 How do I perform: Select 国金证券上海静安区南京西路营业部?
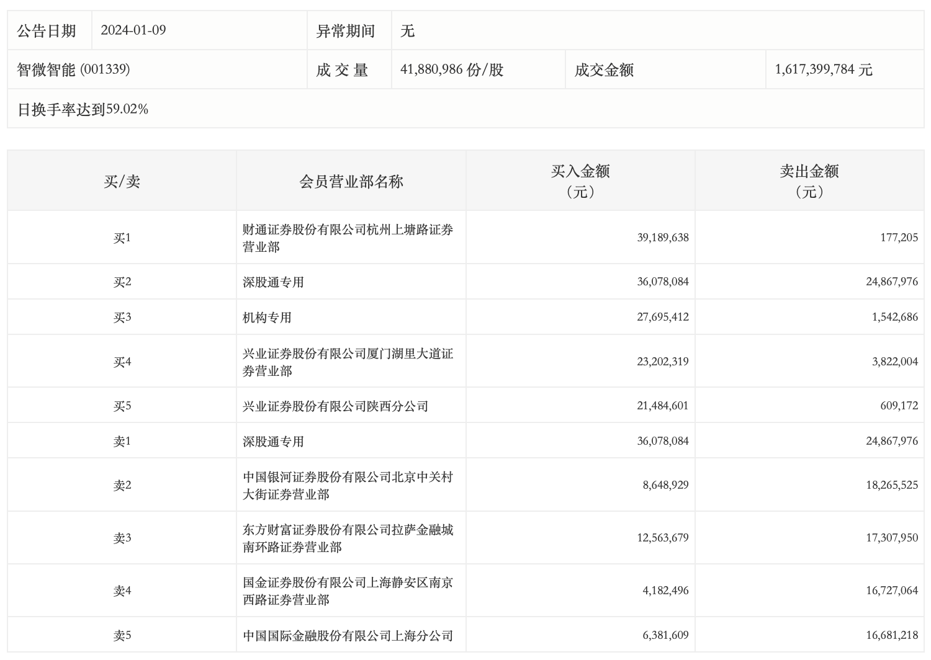pyautogui.click(x=348, y=591)
